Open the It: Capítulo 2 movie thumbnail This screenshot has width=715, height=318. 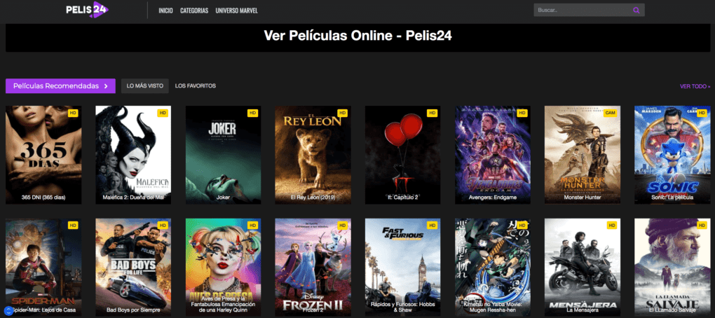coord(402,155)
